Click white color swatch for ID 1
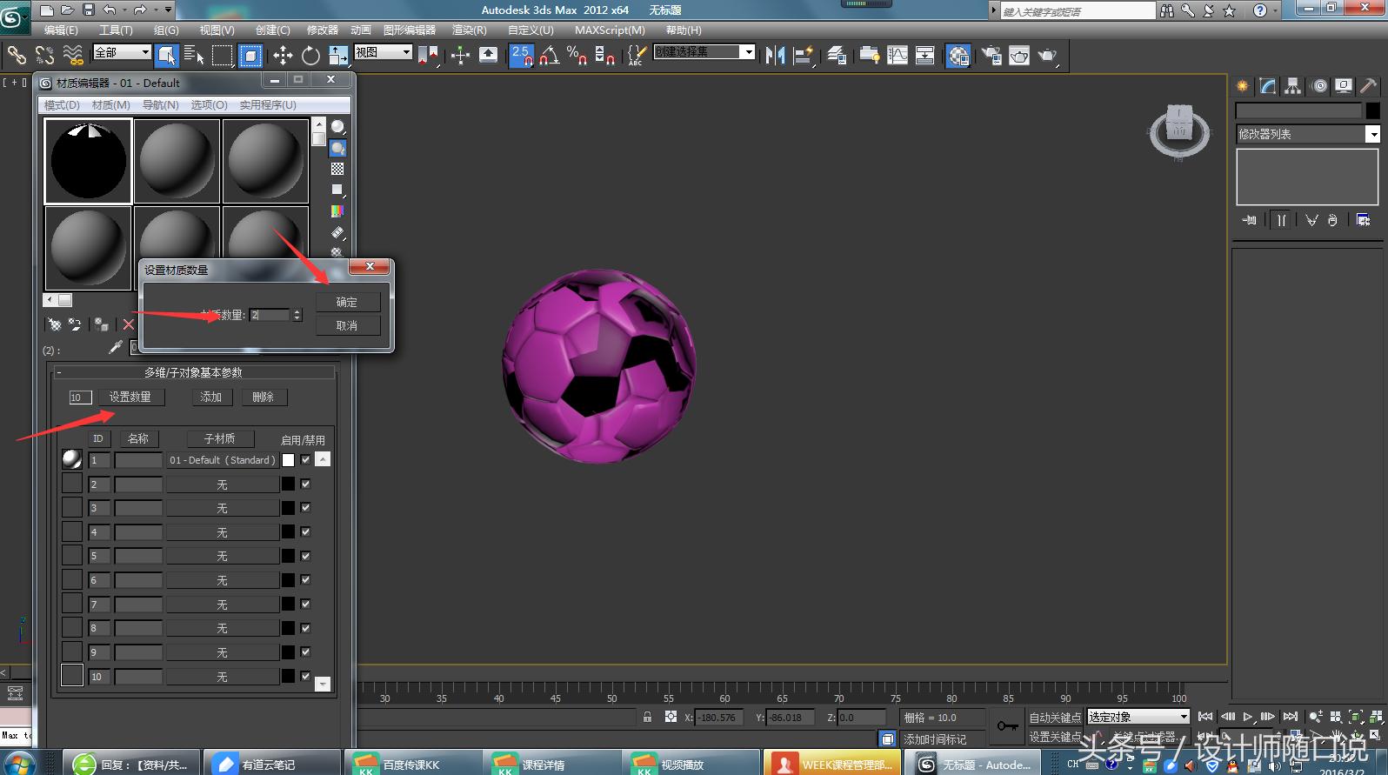 click(288, 460)
